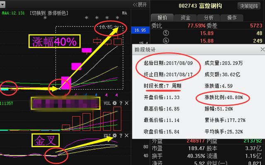Select sell level ④ price 15.88
The height and width of the screenshot is (165, 265).
click(207, 41)
